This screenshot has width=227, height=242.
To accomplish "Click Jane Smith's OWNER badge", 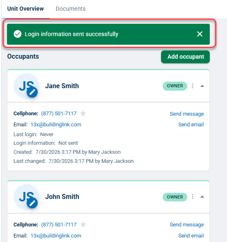I will click(175, 86).
